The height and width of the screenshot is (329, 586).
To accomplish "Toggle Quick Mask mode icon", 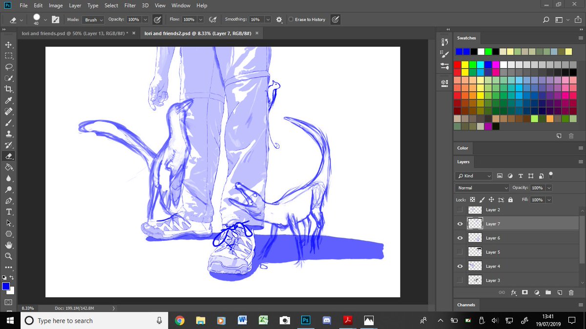I will (x=8, y=302).
